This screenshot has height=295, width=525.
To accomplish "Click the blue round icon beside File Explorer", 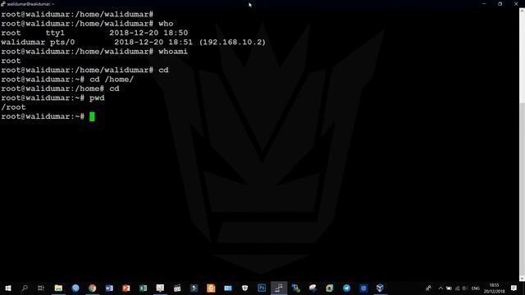I will pyautogui.click(x=75, y=288).
